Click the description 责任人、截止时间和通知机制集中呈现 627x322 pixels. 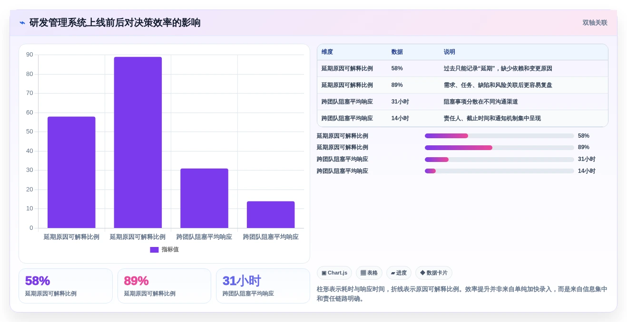(492, 118)
